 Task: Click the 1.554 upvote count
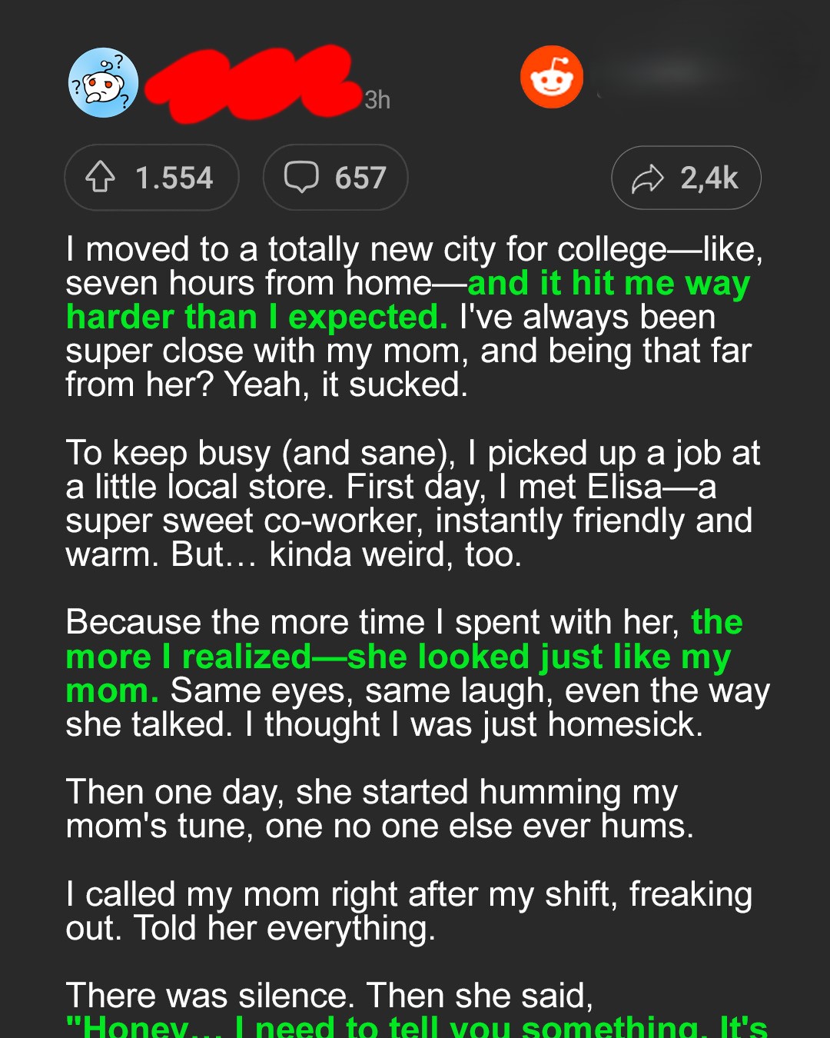point(174,178)
